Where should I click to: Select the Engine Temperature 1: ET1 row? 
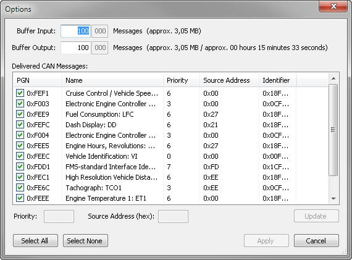coord(171,198)
